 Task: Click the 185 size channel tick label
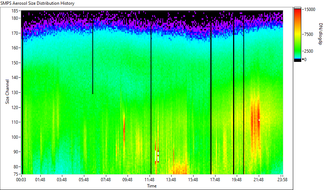[15, 11]
